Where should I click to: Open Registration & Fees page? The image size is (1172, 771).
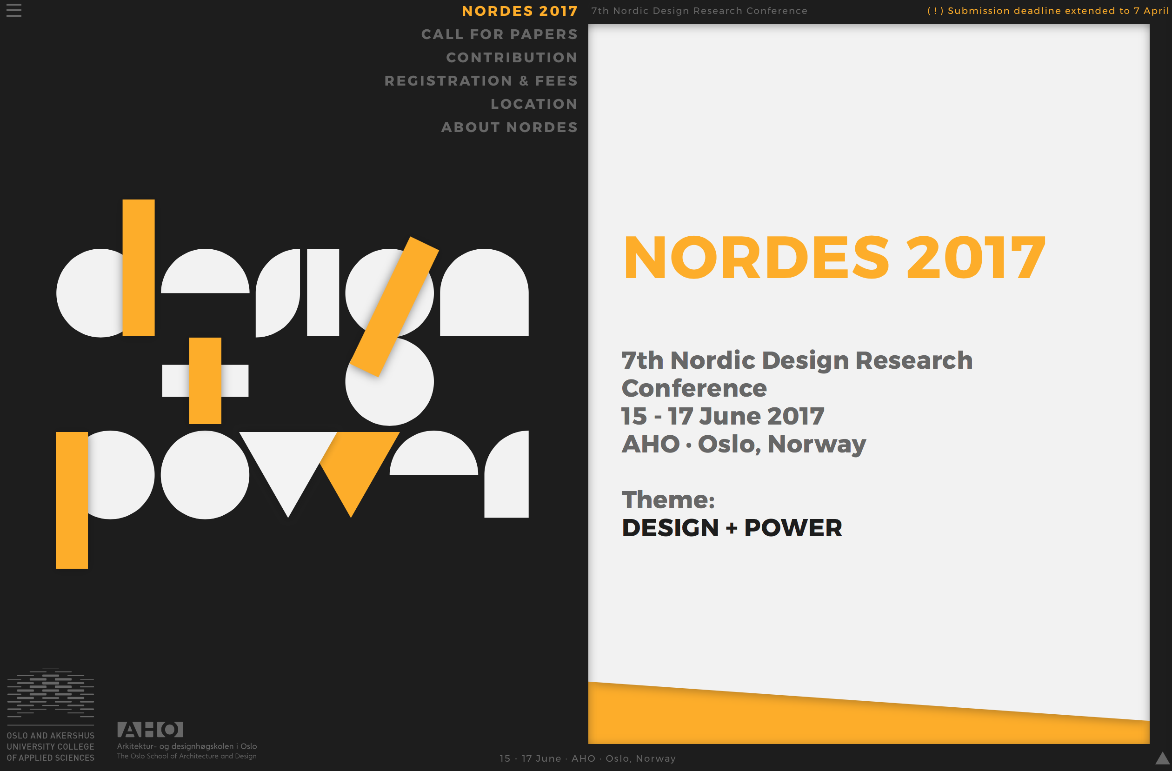point(480,80)
